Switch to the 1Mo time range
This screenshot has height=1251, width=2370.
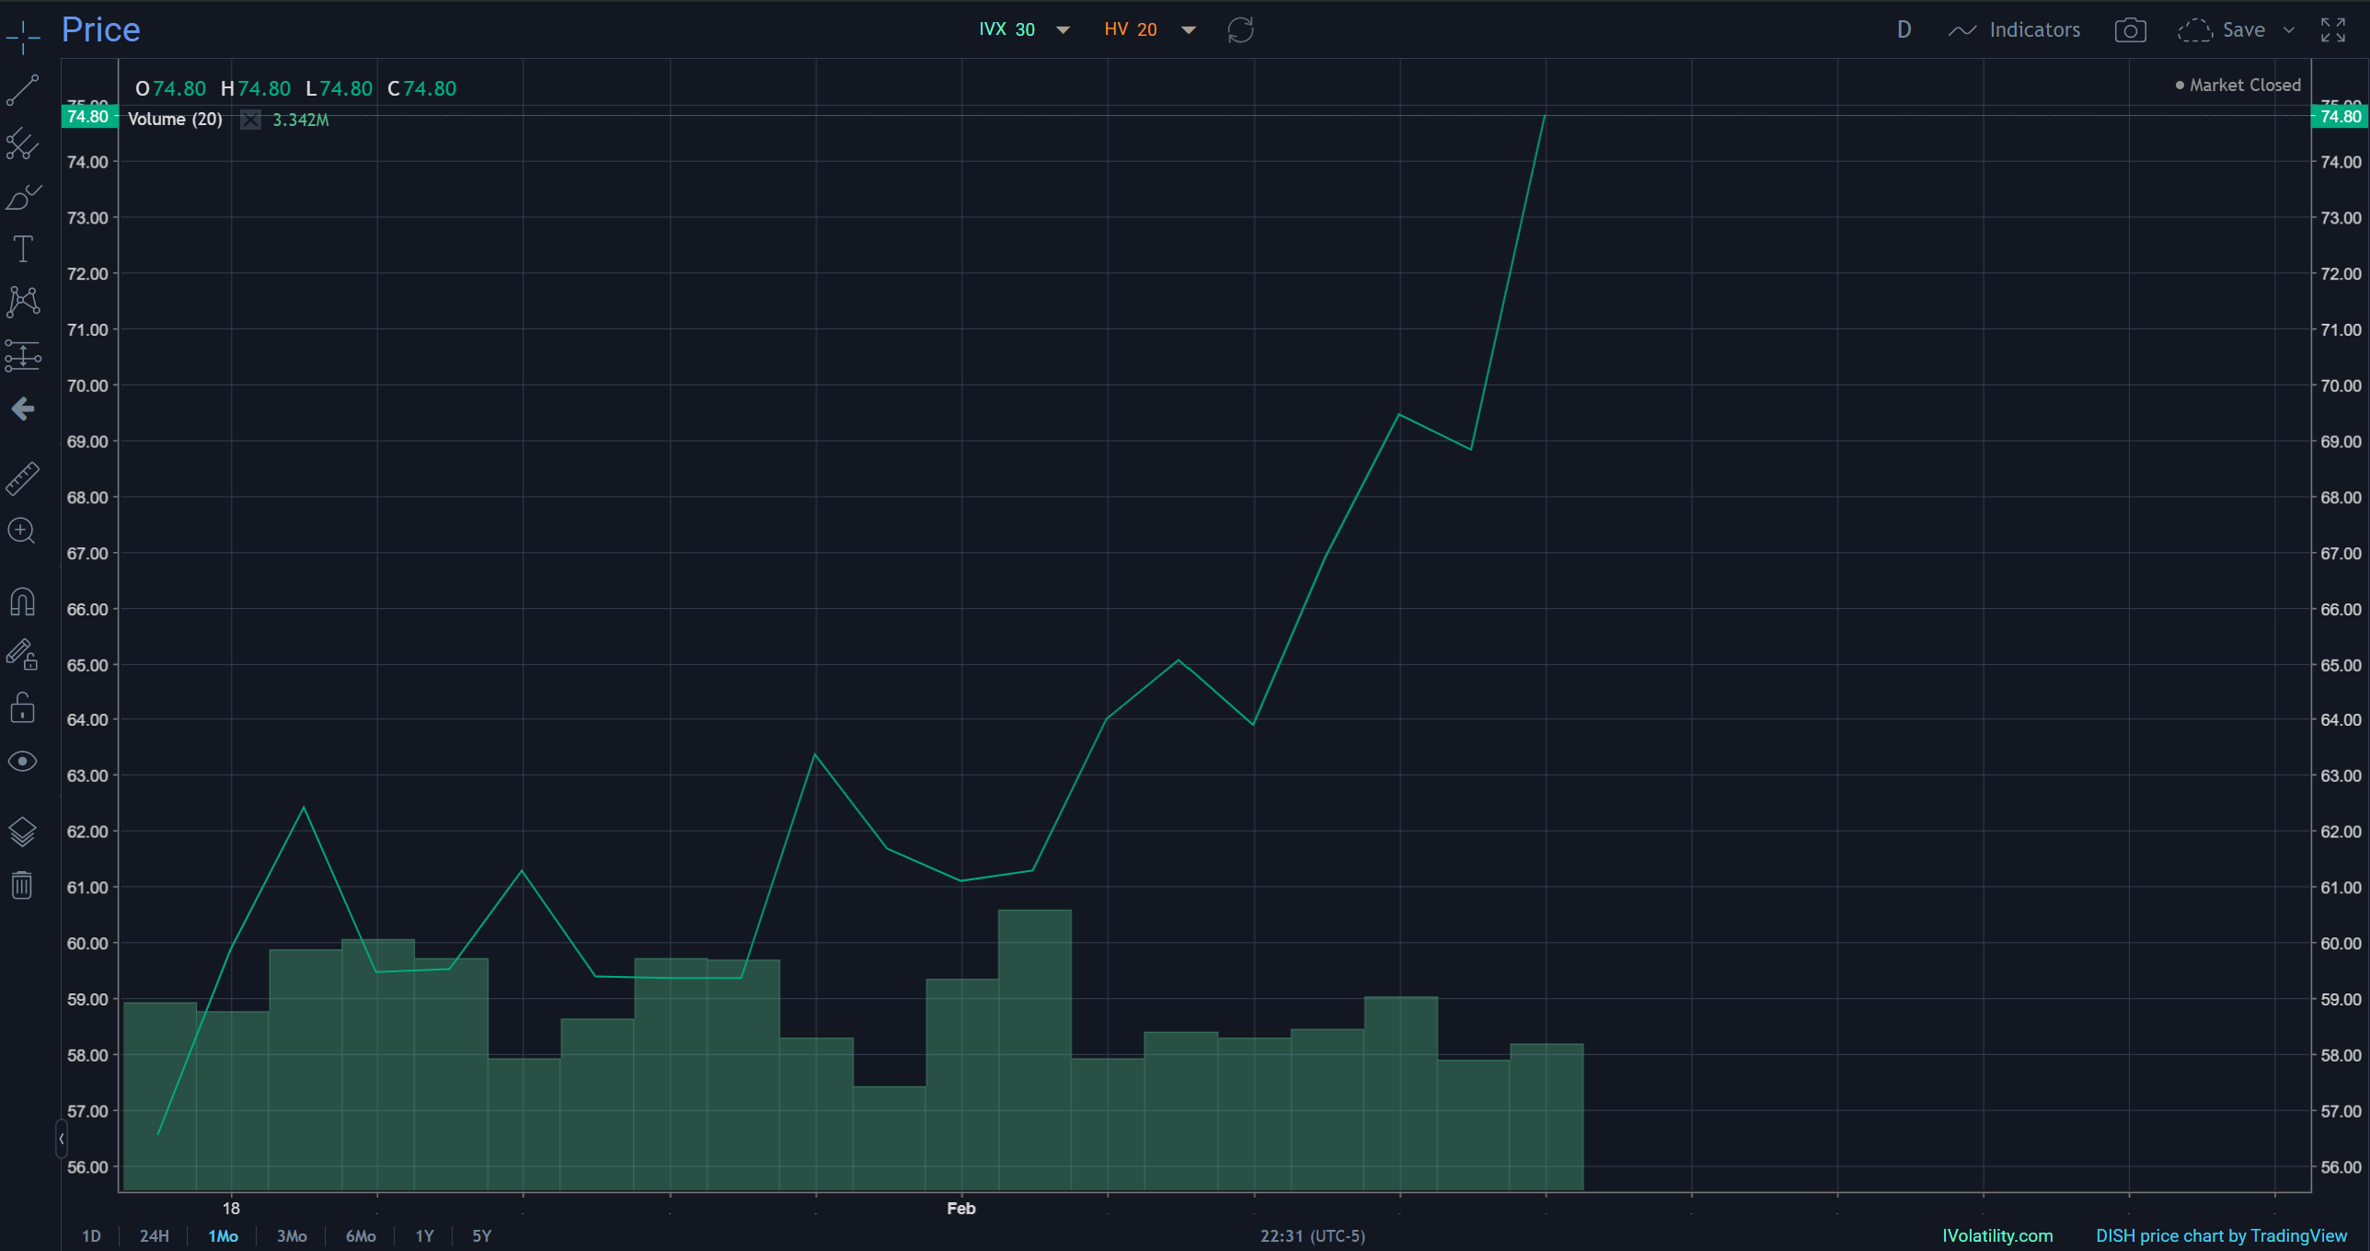click(223, 1236)
